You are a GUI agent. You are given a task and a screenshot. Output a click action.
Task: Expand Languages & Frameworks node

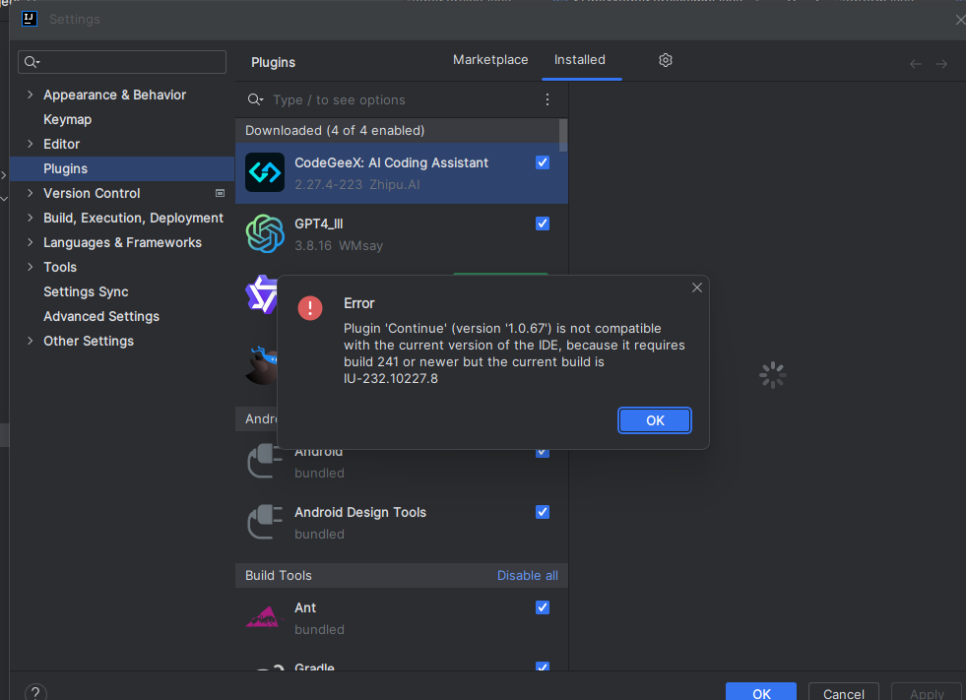click(x=31, y=243)
